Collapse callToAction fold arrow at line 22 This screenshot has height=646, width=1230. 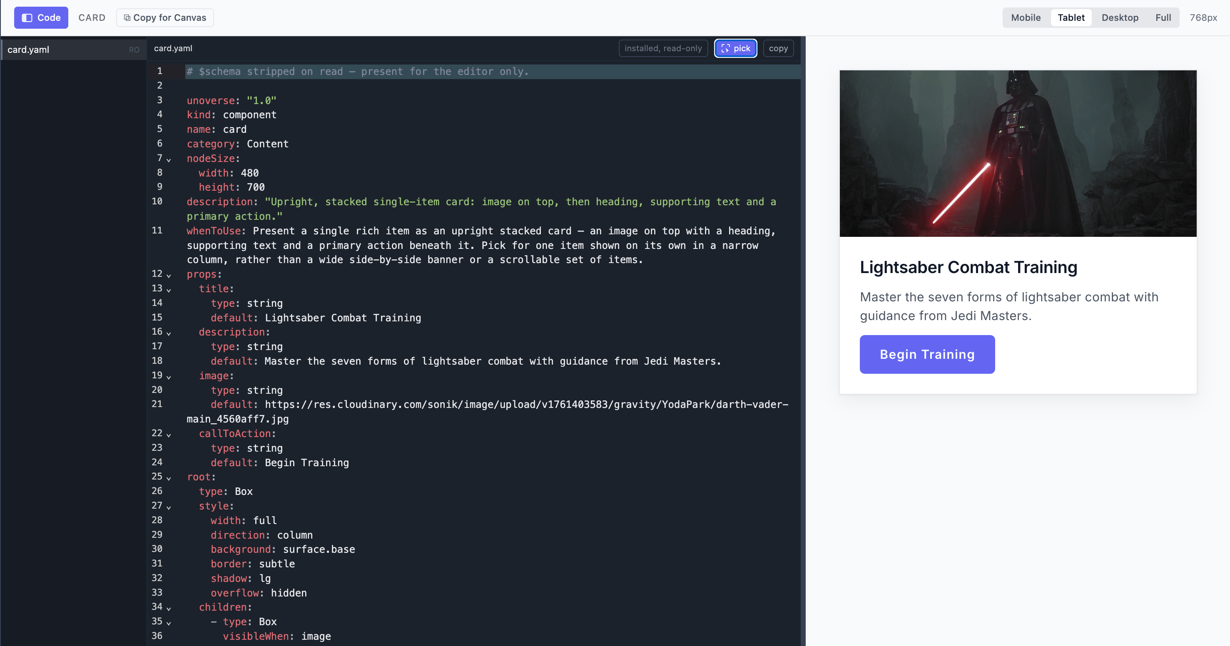(169, 435)
